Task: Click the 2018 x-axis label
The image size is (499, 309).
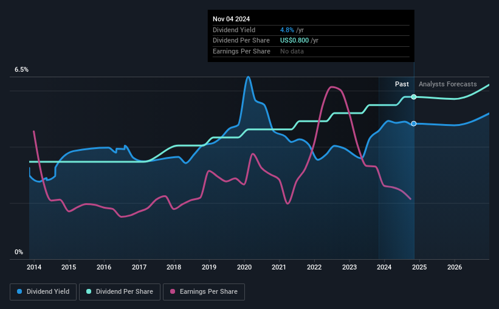Action: tap(174, 267)
